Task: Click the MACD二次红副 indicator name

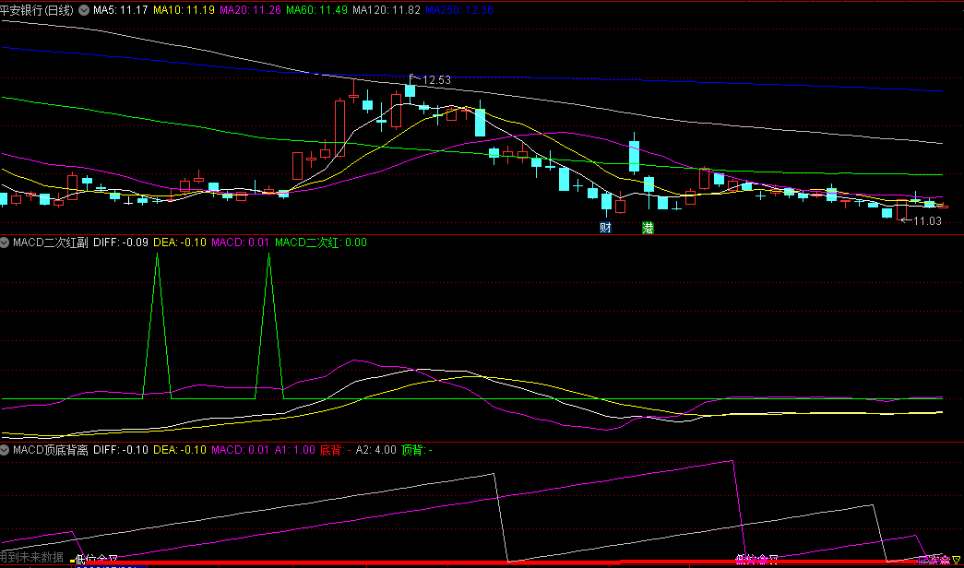Action: [52, 243]
